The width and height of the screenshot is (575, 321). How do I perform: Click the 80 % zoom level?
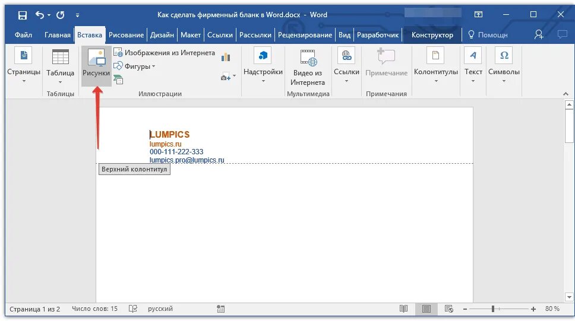tap(552, 309)
